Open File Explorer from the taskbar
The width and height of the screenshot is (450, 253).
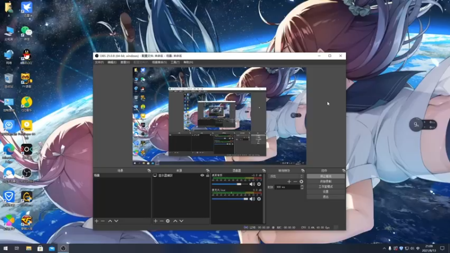29,249
